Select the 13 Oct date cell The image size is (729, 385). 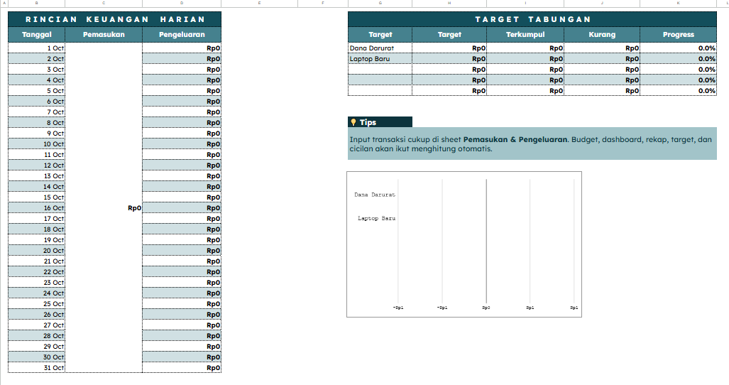click(36, 175)
